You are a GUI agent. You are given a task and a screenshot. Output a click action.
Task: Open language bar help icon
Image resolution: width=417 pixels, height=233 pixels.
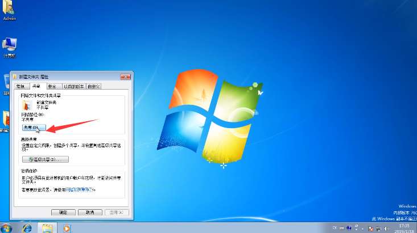point(349,228)
